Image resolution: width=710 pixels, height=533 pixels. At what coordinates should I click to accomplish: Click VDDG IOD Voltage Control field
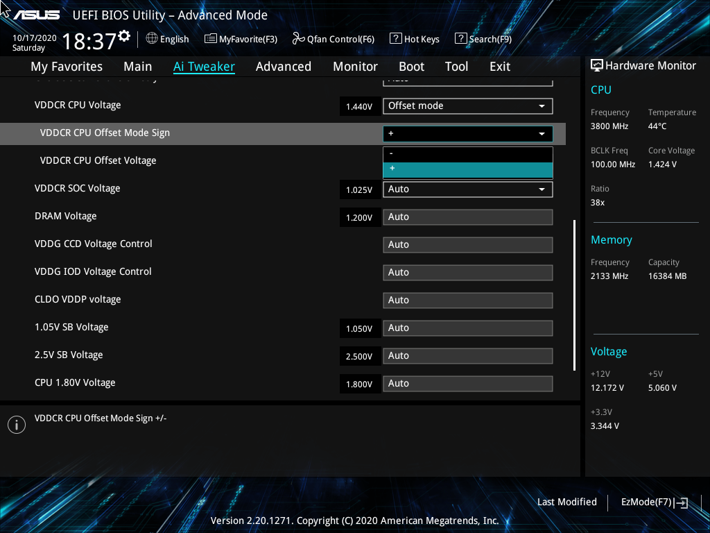tap(468, 272)
